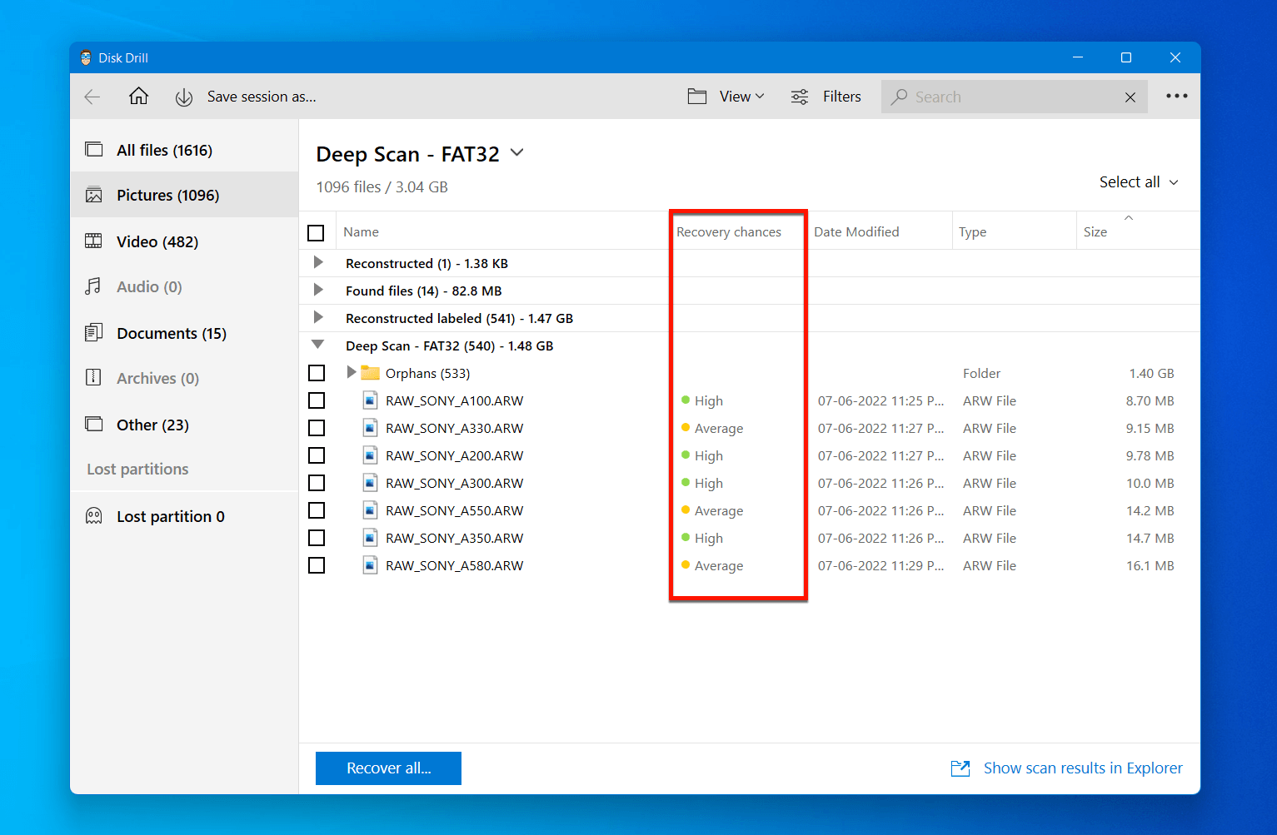Click the RAW_SONY_A350.ARW file icon
Viewport: 1277px width, 835px height.
click(371, 538)
